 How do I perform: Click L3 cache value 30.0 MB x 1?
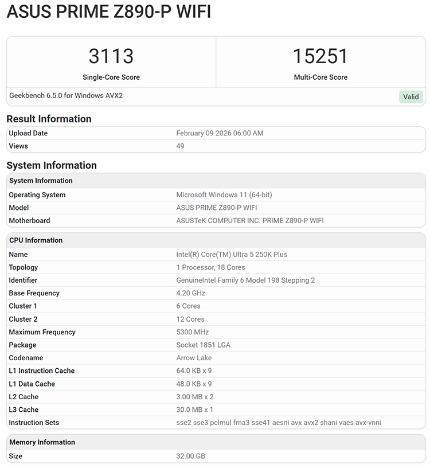coord(194,409)
